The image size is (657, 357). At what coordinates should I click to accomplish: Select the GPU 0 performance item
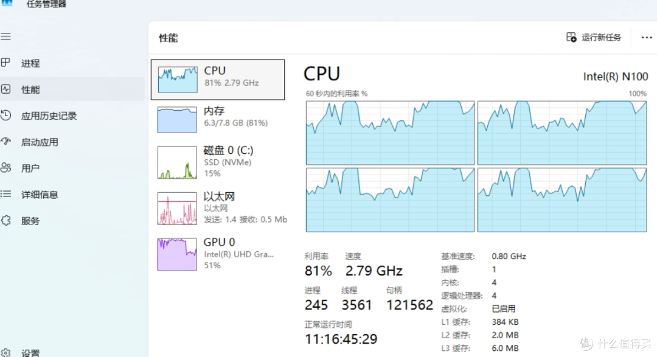point(177,254)
